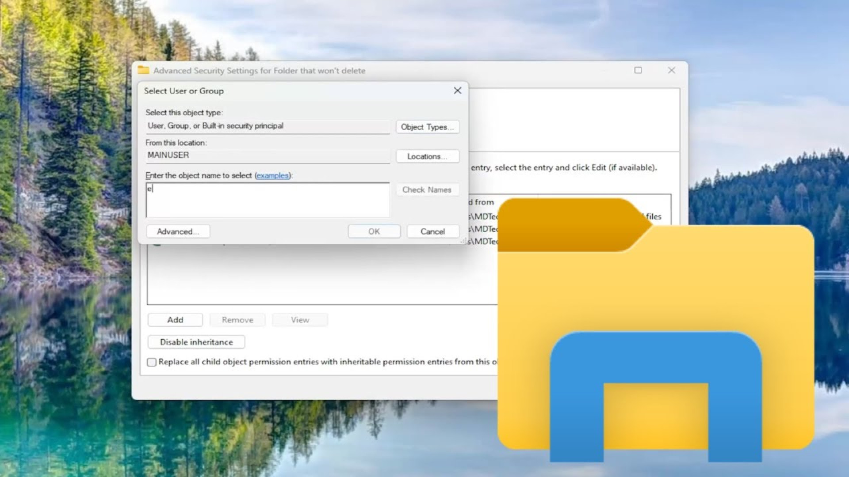Click the large File Explorer folder logo

(x=656, y=330)
